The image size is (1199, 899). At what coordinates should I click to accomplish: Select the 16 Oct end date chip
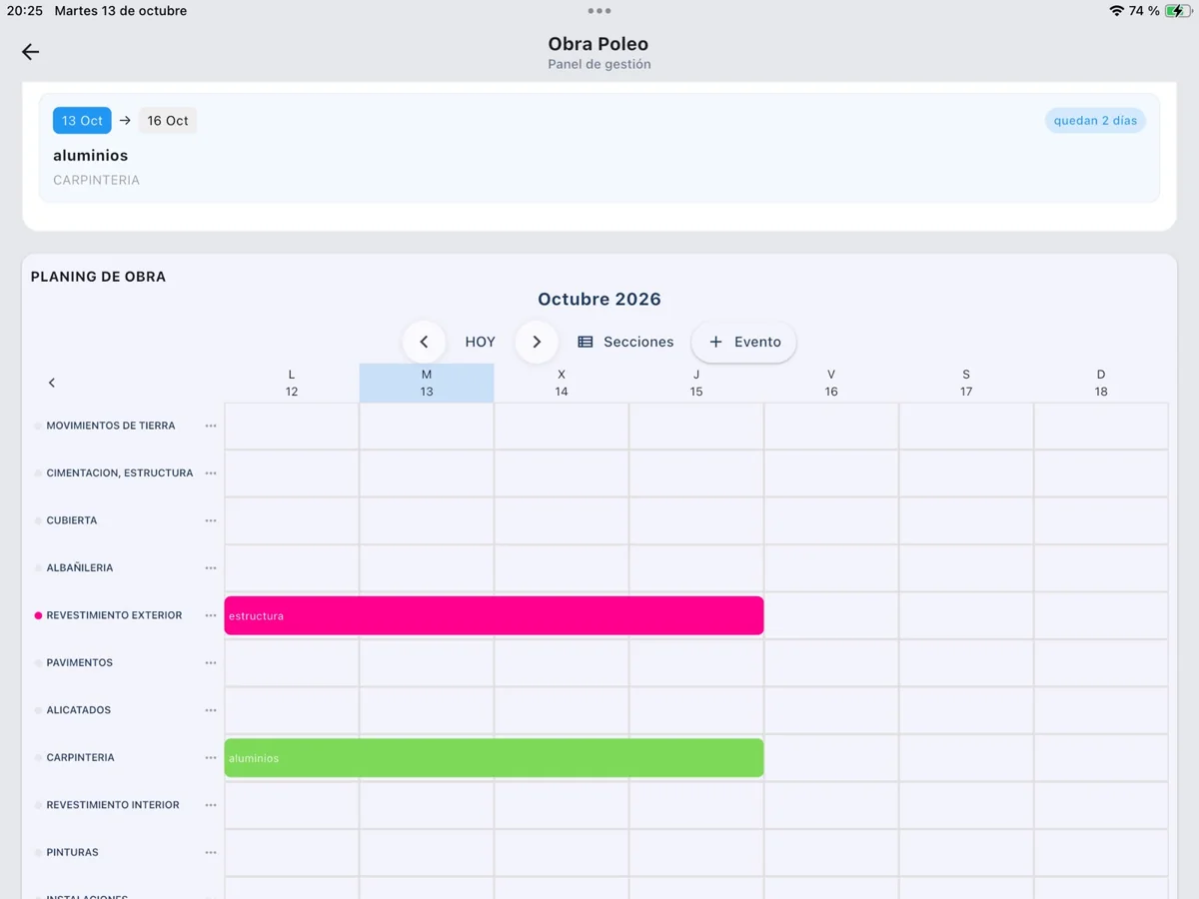click(168, 121)
